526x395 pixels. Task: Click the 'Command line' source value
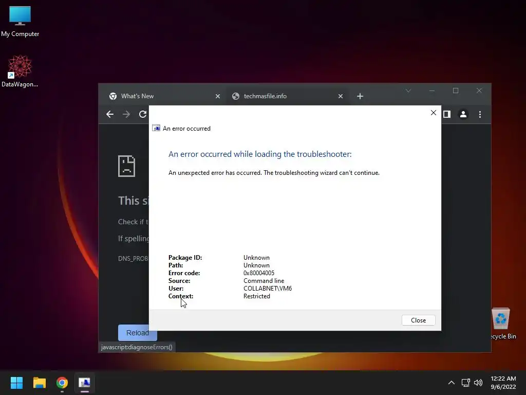click(264, 281)
